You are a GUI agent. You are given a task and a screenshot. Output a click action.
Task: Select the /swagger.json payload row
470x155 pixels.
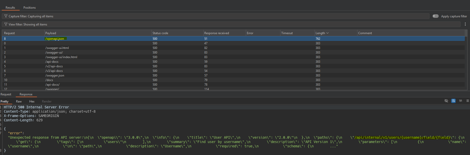tap(55, 75)
